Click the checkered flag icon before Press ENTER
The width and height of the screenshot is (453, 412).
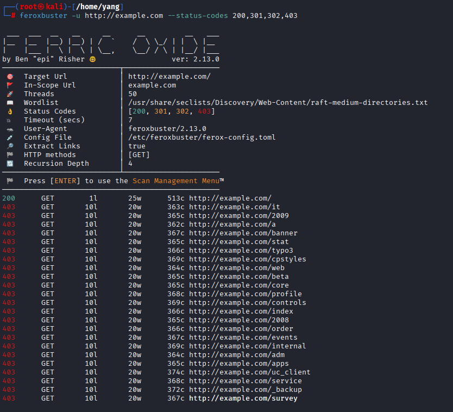[10, 181]
